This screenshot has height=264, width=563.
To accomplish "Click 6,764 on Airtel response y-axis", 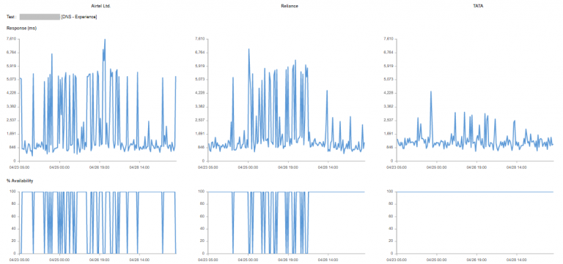I will click(11, 53).
